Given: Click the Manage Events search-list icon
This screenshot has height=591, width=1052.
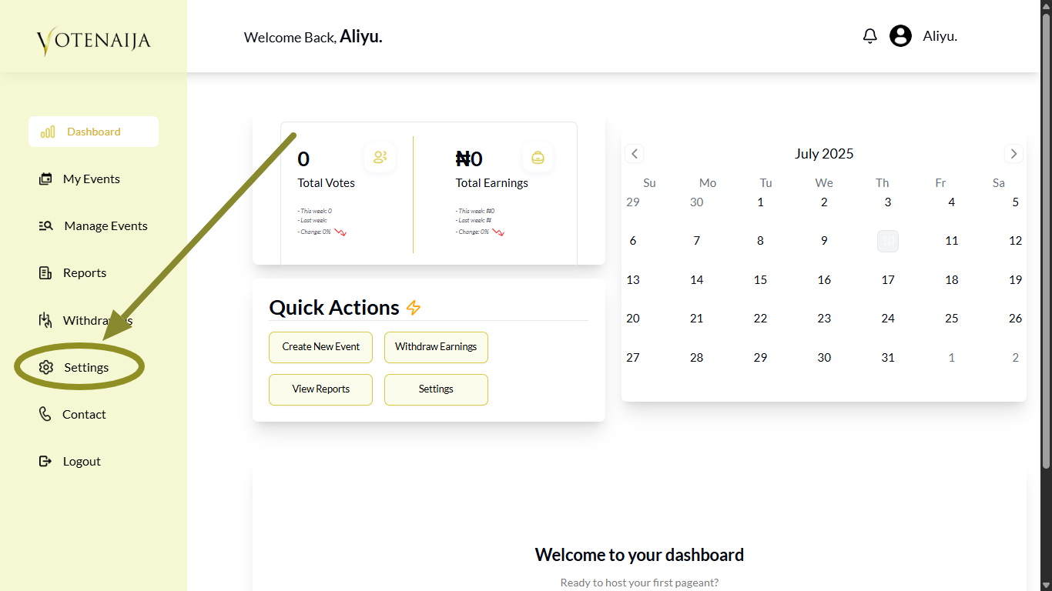Looking at the screenshot, I should tap(45, 226).
